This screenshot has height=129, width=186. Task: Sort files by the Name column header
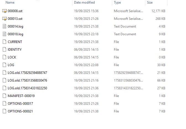(10, 2)
